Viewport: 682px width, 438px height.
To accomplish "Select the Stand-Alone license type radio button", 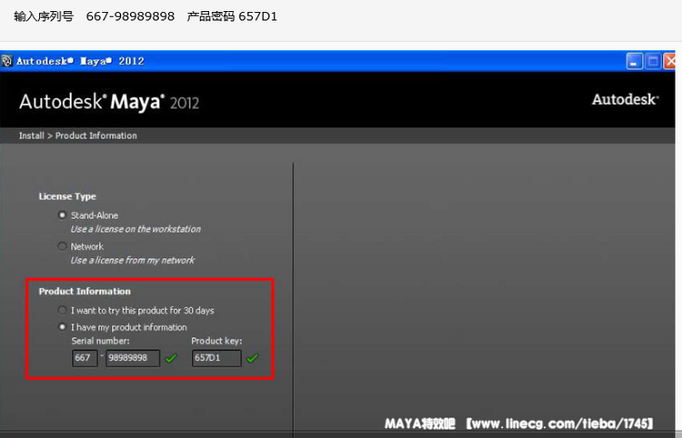I will 62,215.
